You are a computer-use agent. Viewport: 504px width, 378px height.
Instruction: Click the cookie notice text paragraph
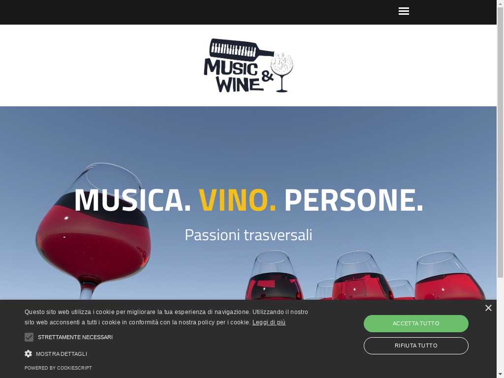[x=166, y=317]
